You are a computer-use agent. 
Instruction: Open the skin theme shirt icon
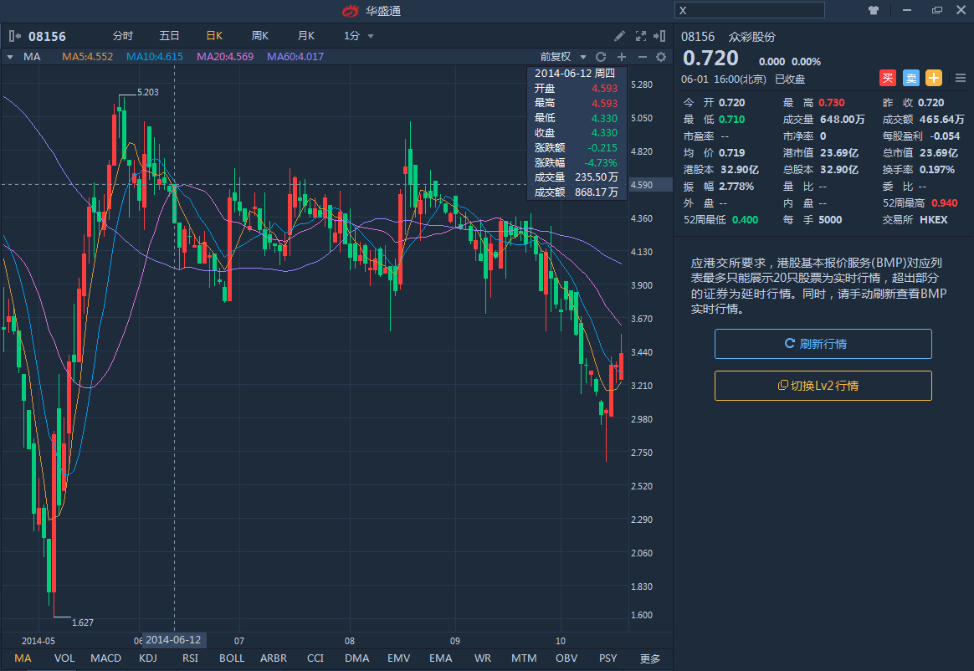pos(874,10)
